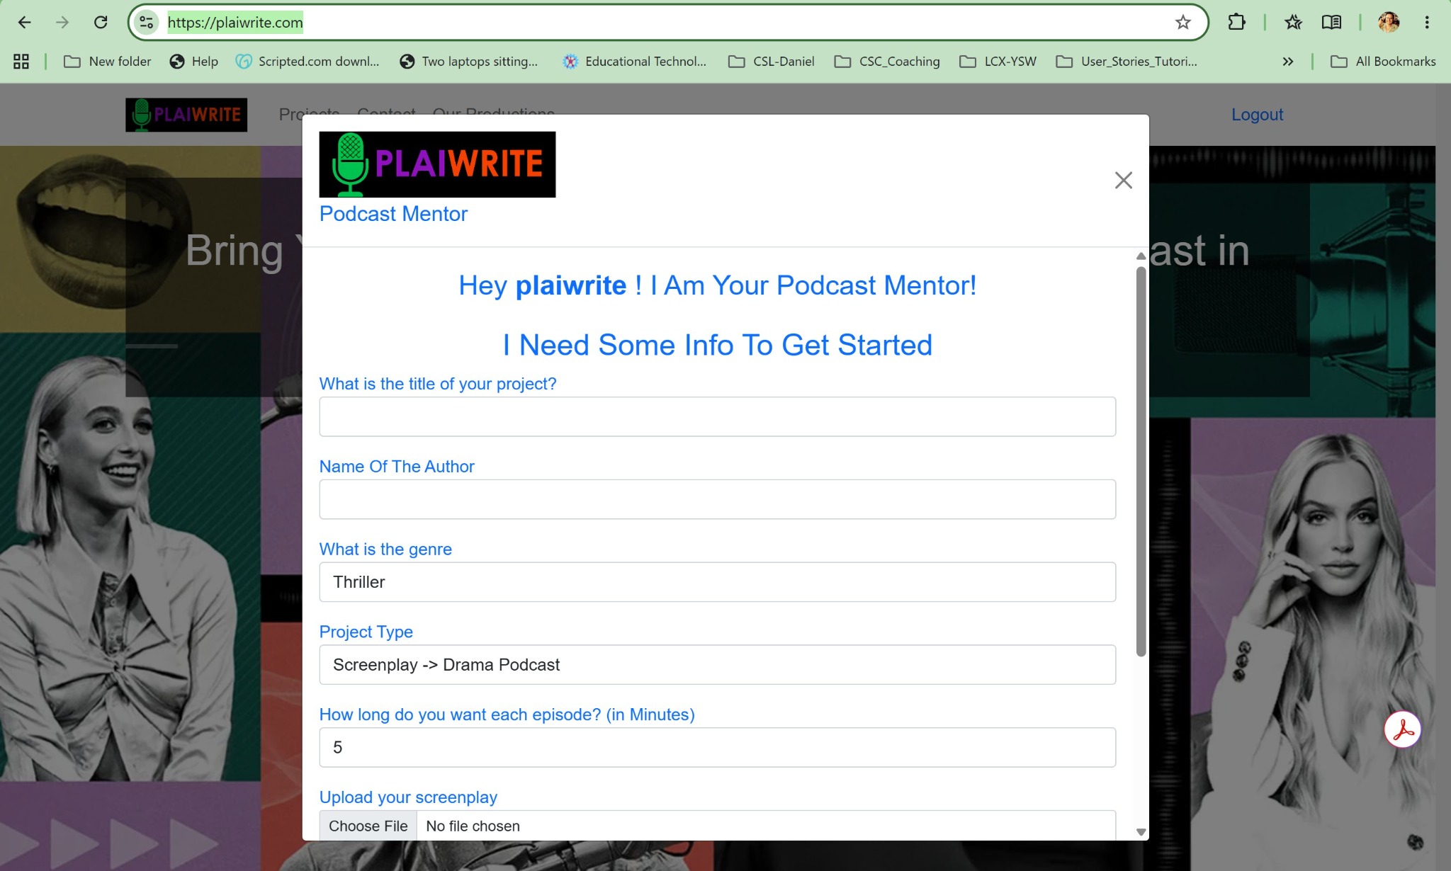Click Podcast Mentor heading link
This screenshot has width=1451, height=871.
(x=393, y=214)
